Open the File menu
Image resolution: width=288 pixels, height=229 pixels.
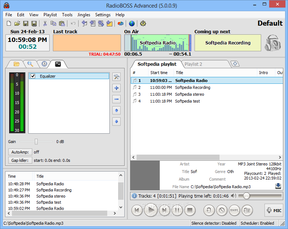[9, 15]
